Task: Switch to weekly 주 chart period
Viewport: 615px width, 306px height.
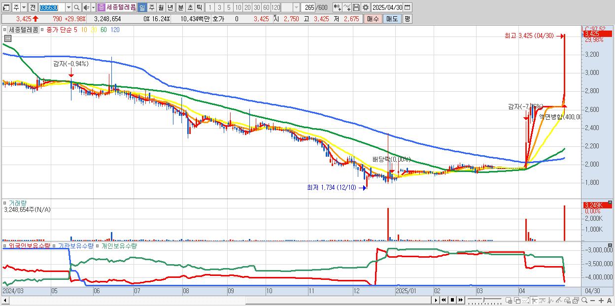Action: coord(151,7)
